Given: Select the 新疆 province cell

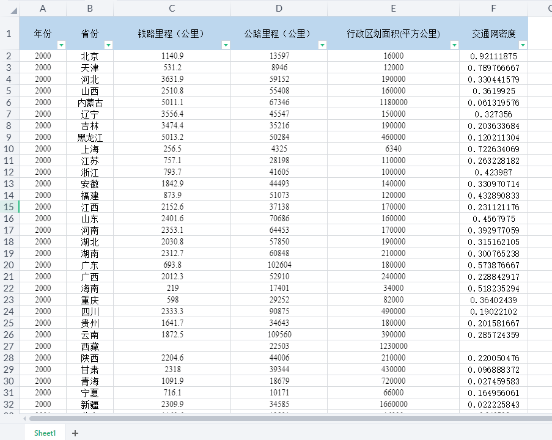Looking at the screenshot, I should click(x=90, y=404).
